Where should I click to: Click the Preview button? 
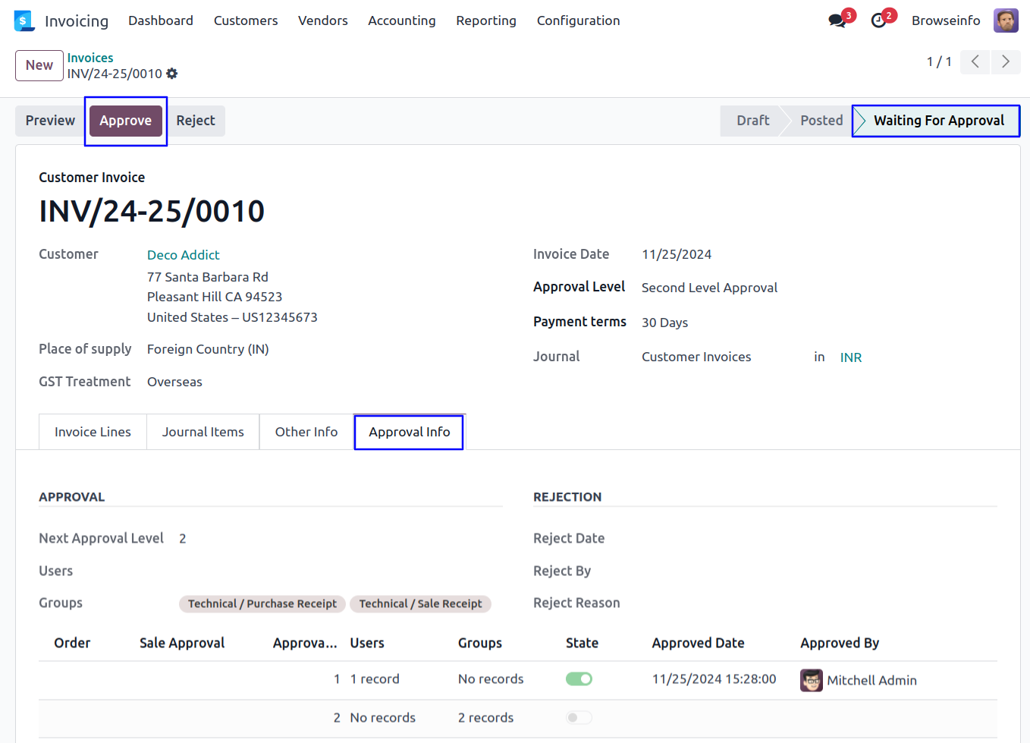coord(50,121)
